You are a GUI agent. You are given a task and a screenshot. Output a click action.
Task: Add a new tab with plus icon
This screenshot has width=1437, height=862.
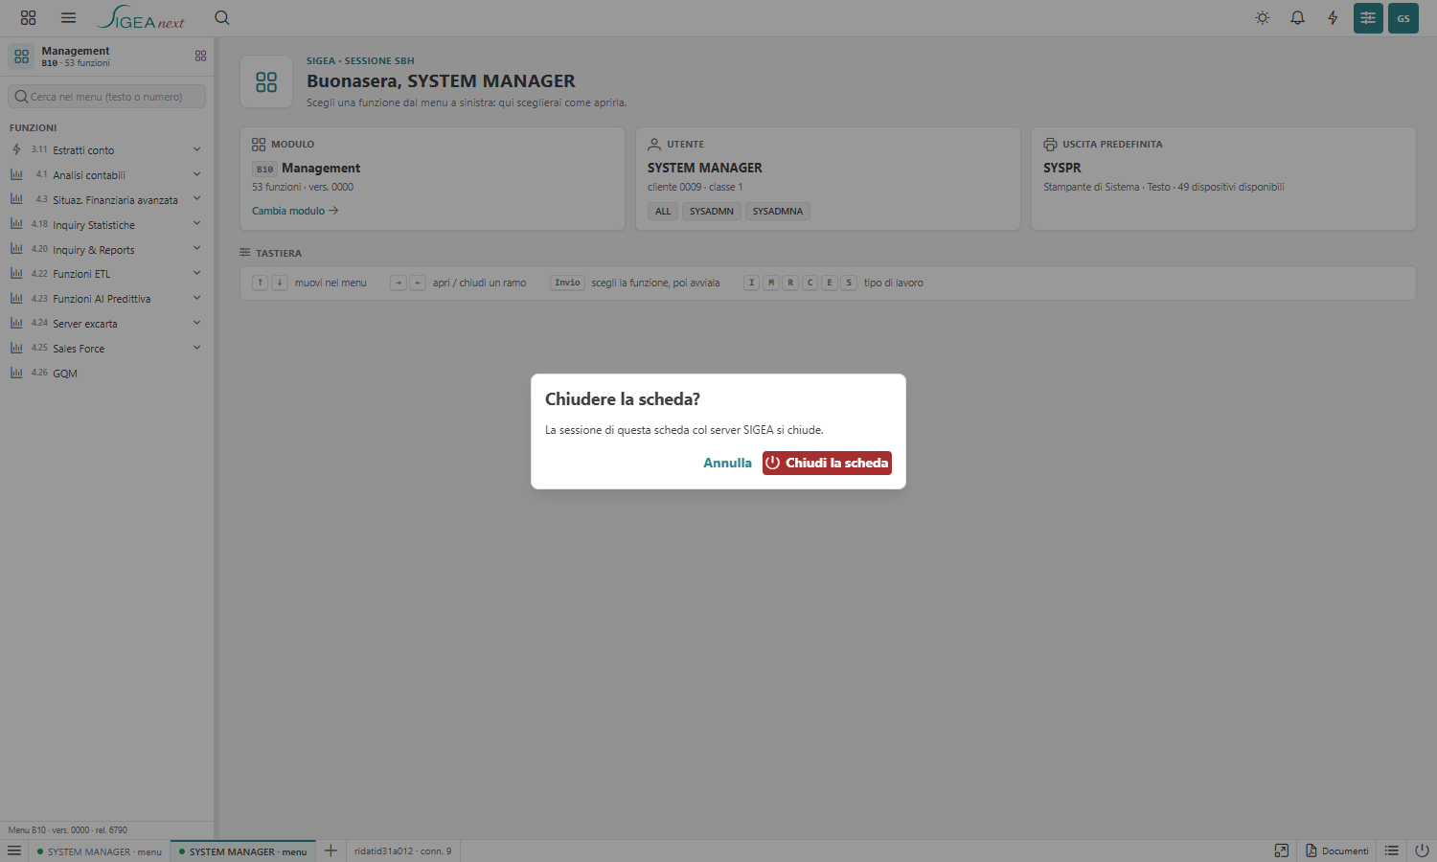[331, 851]
